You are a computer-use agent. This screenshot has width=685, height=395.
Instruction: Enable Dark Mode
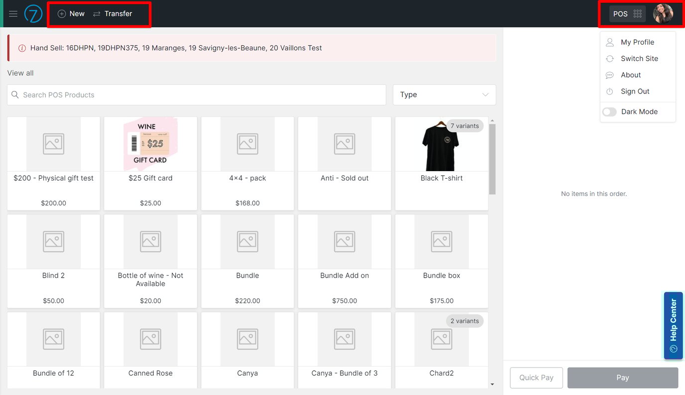(x=609, y=111)
